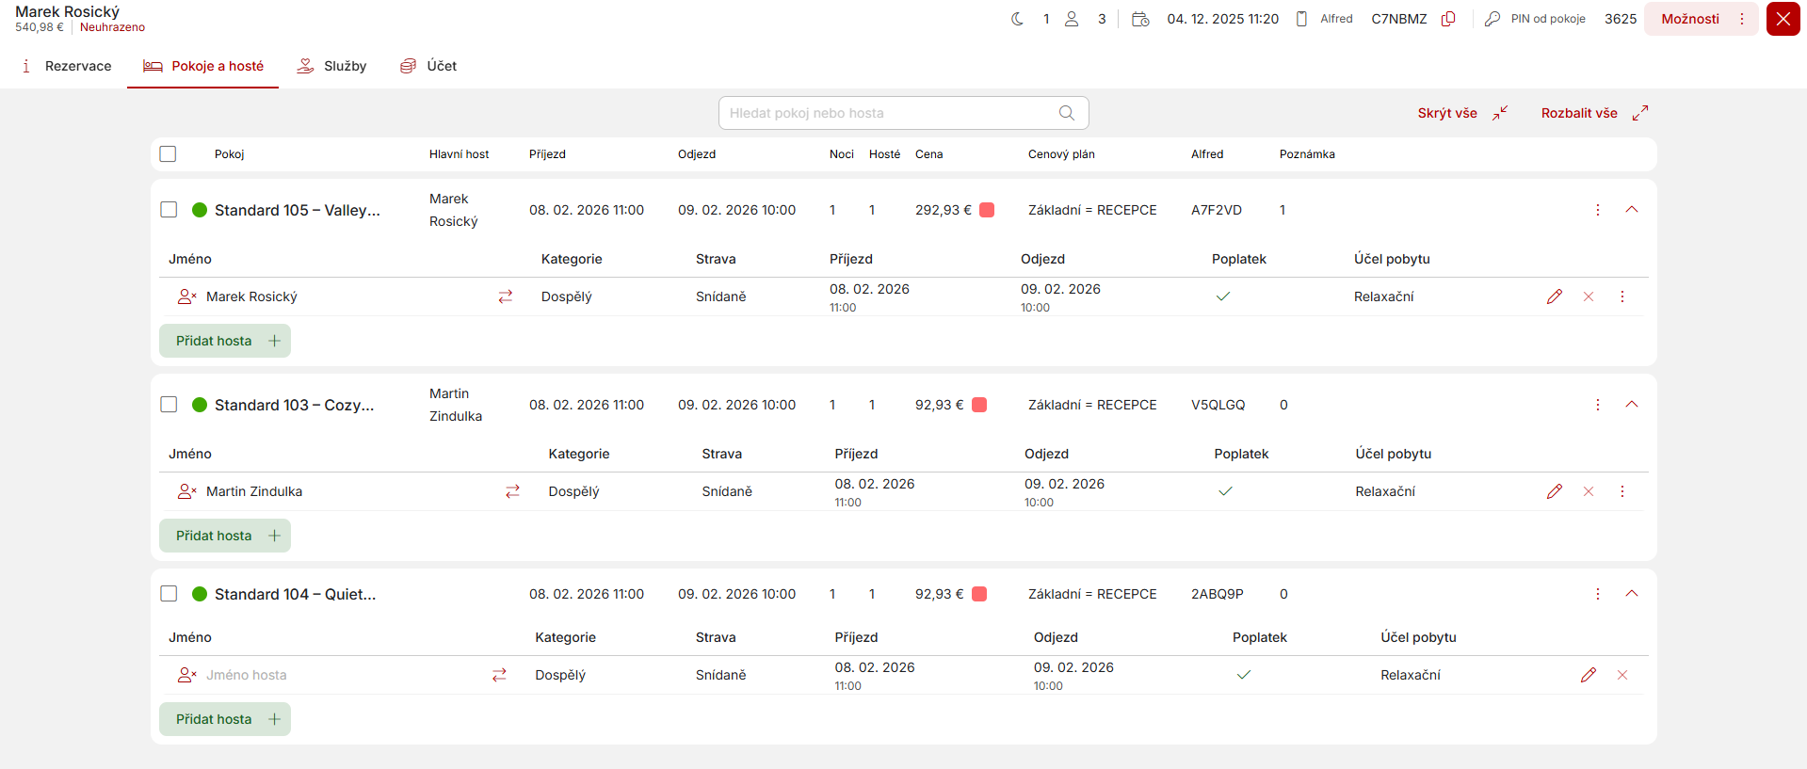Image resolution: width=1807 pixels, height=769 pixels.
Task: Remove guest Martin Zindulka with the X icon
Action: pyautogui.click(x=1588, y=491)
